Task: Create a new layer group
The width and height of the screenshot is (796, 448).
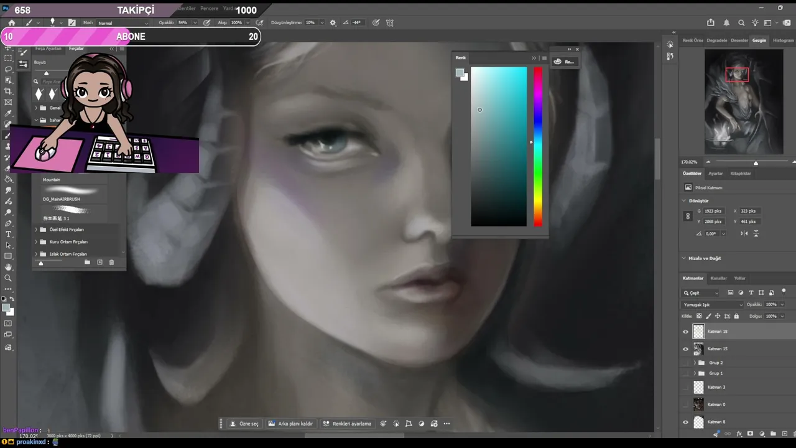Action: (772, 434)
